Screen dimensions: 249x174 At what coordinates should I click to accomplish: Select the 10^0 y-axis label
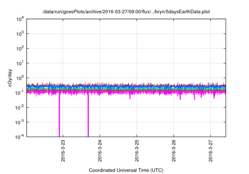coord(20,78)
